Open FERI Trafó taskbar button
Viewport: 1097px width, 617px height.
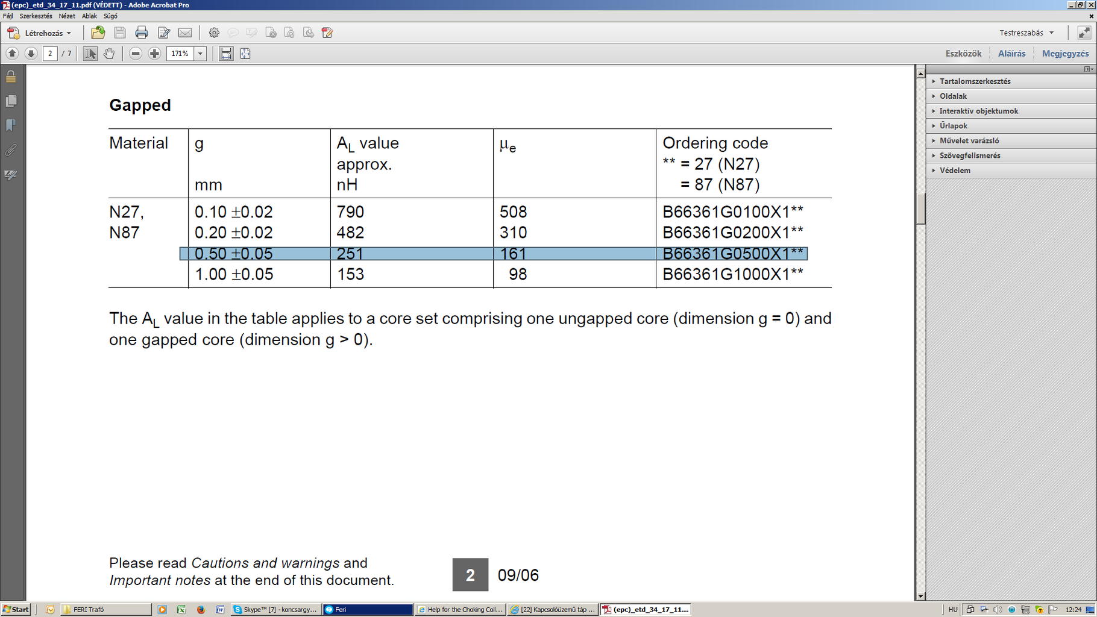pos(106,609)
